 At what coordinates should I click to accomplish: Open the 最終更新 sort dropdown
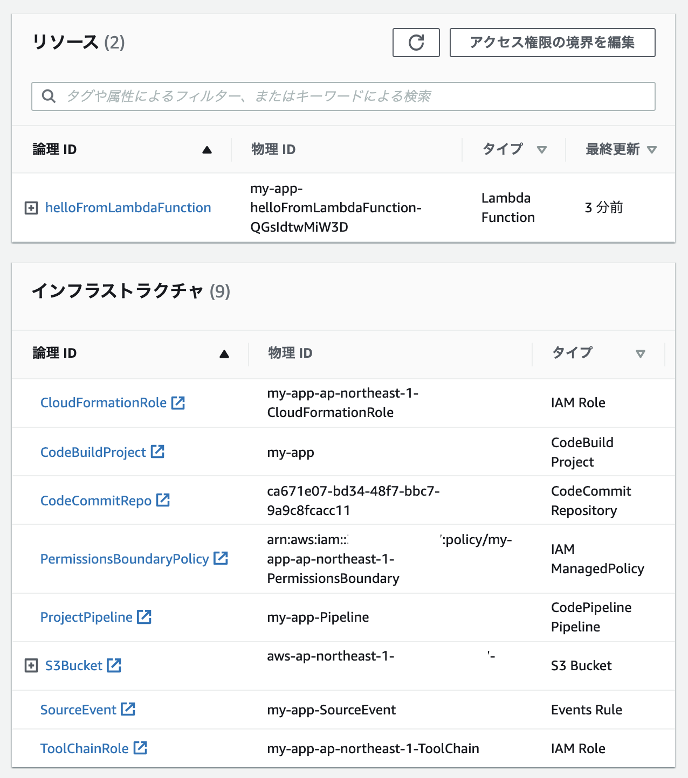(x=653, y=149)
